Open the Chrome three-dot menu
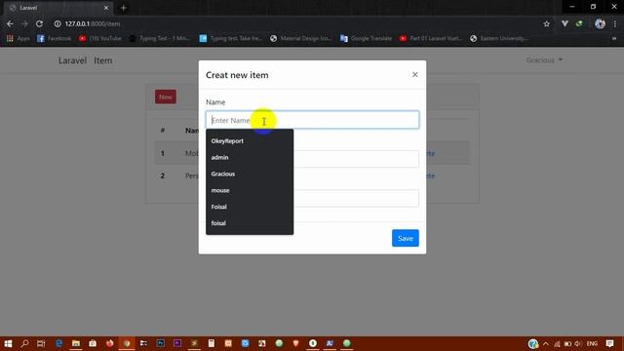624x351 pixels. coord(615,23)
